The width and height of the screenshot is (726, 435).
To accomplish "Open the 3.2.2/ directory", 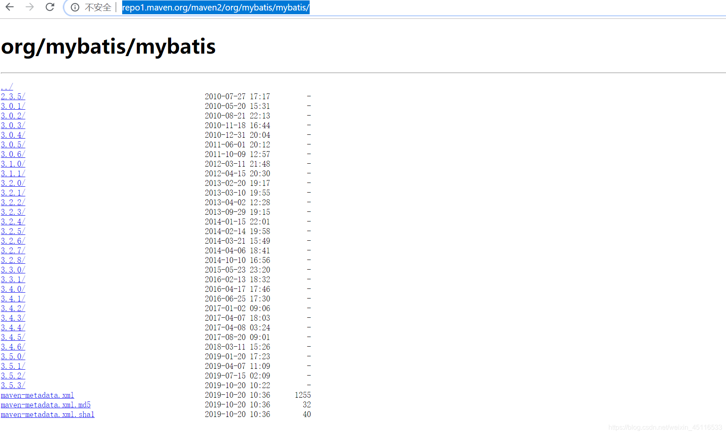I will pos(13,202).
